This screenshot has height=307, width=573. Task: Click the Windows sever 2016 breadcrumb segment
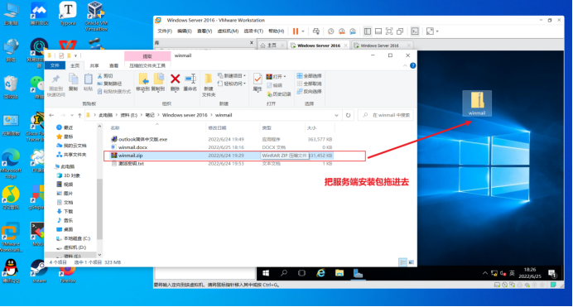185,115
